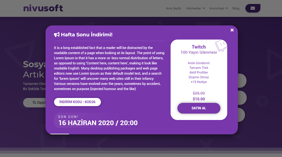The width and height of the screenshot is (282, 157).
Task: Click the Hafta Sonu İndirimi heading
Action: pos(86,35)
